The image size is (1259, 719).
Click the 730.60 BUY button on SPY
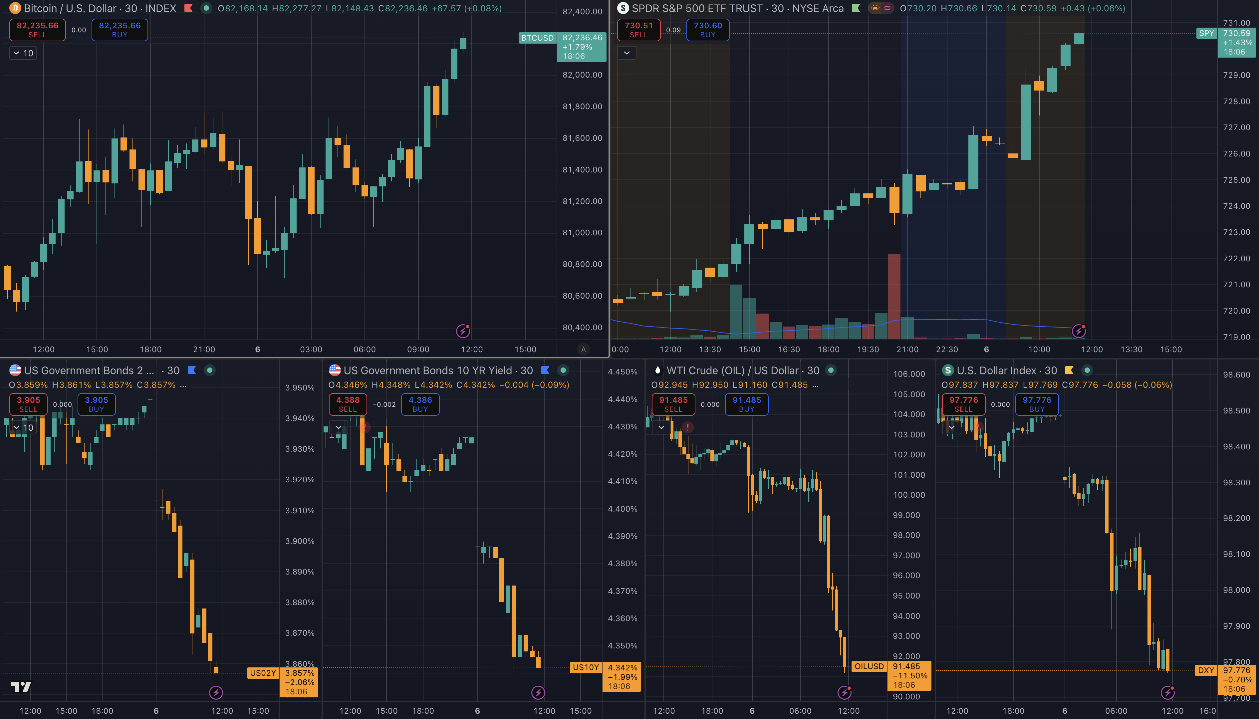click(707, 30)
